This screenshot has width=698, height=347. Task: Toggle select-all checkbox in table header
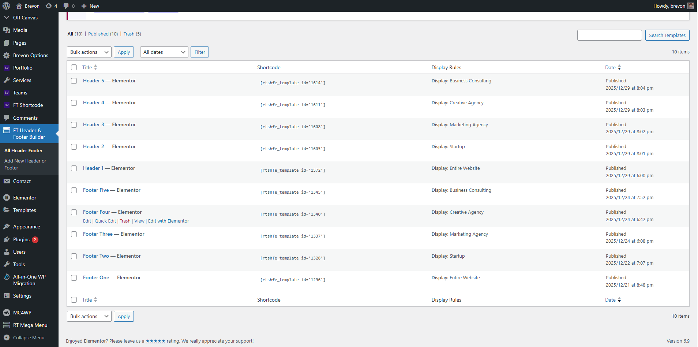tap(74, 67)
